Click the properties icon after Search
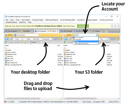Screen dimensions: 127x105 pos(38,42)
